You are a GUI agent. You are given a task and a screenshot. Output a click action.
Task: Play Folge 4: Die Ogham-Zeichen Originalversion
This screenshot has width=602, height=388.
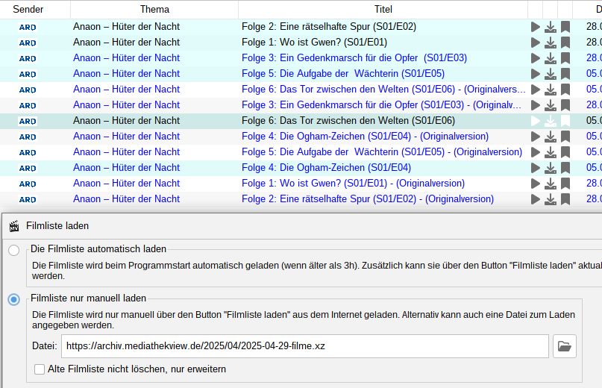click(x=535, y=137)
